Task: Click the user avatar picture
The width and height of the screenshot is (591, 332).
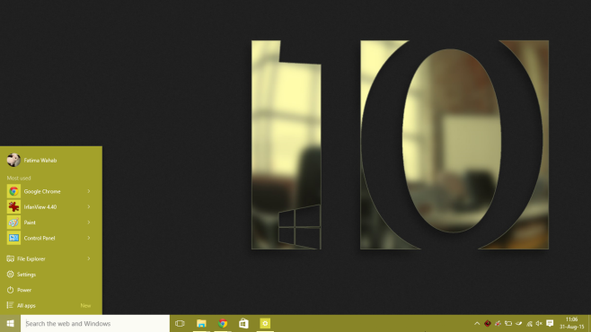Action: click(13, 160)
